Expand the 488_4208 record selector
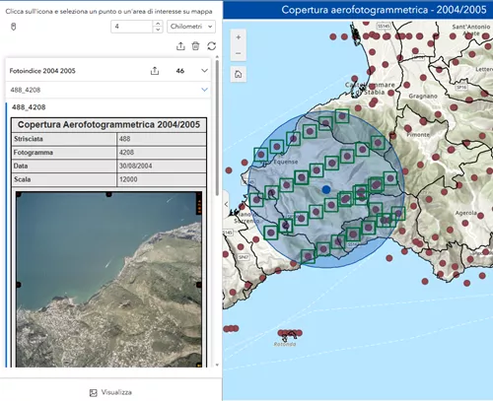Screen dimensions: 493x401 [x=204, y=90]
